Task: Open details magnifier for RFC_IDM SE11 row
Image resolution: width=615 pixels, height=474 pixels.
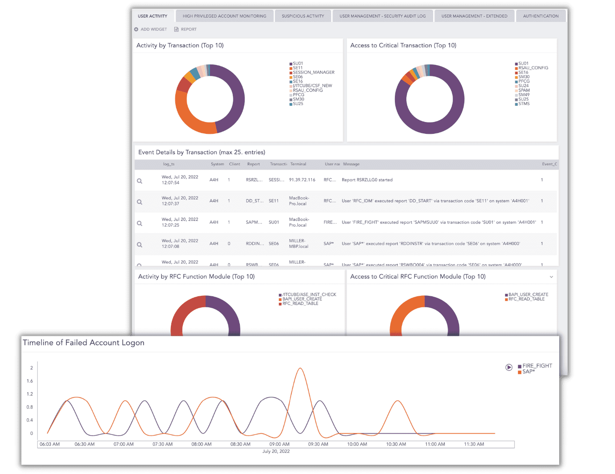Action: [139, 202]
